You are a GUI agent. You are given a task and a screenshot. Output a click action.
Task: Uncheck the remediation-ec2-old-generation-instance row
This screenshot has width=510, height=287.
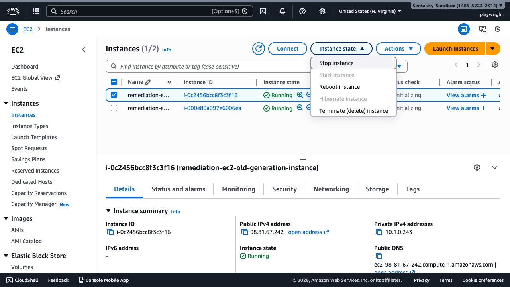tap(114, 95)
